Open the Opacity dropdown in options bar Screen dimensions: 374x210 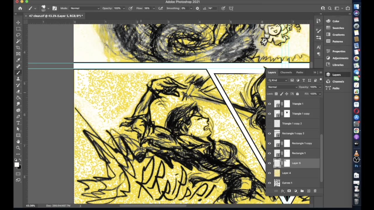124,8
